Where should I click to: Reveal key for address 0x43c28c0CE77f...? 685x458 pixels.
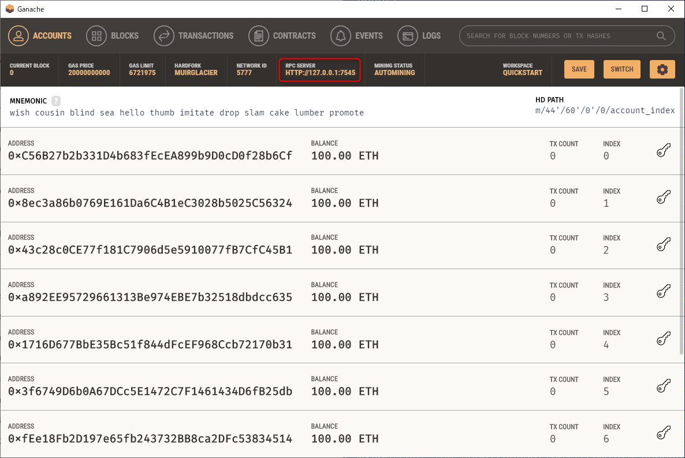coord(664,245)
